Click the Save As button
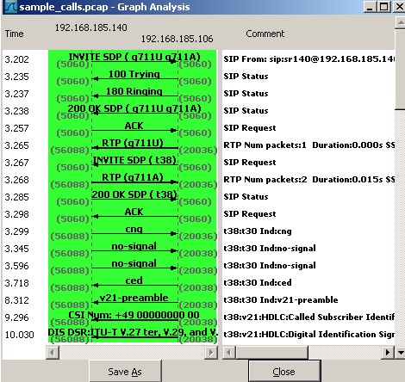The height and width of the screenshot is (382, 405). 125,372
